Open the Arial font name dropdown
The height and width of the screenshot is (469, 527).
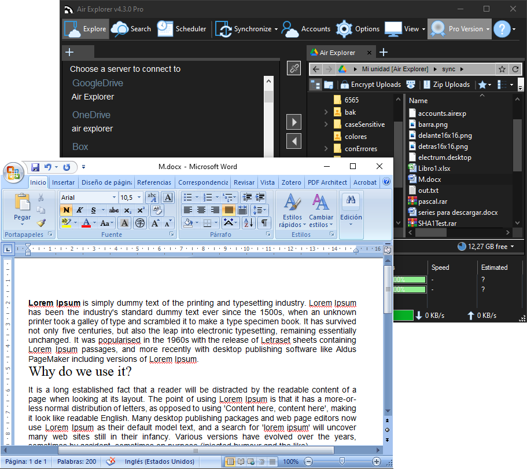click(x=115, y=197)
